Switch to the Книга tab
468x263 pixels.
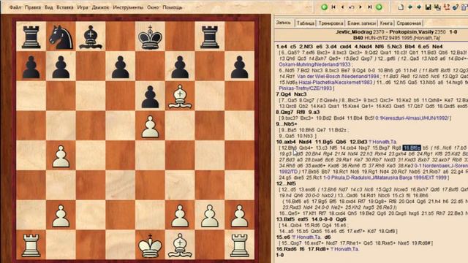386,23
